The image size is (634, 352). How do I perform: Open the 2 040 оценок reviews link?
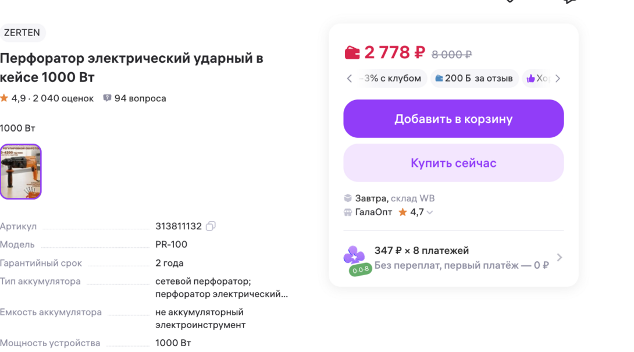(x=63, y=98)
